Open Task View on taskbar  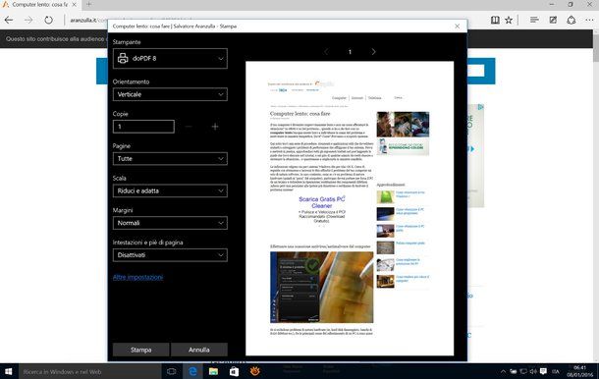pos(172,371)
